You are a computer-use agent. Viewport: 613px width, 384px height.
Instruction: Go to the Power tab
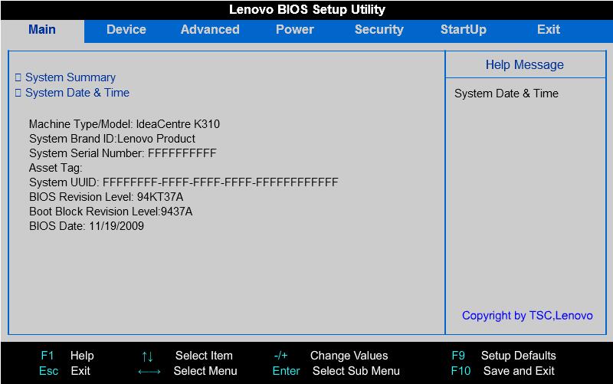pos(295,30)
